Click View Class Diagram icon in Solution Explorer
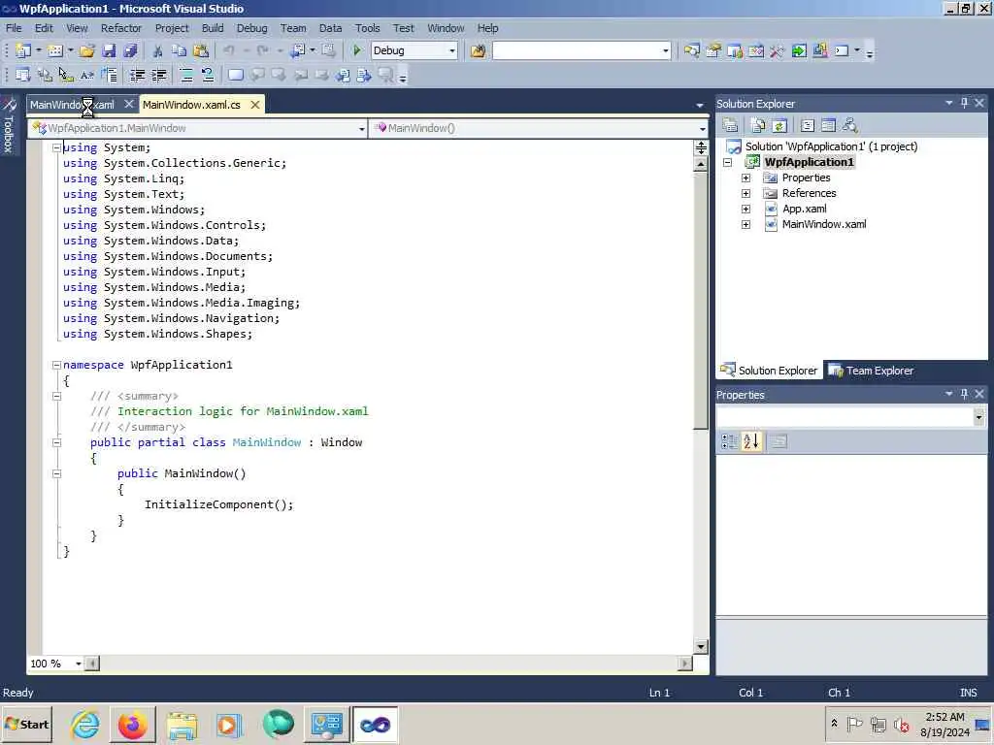Viewport: 994px width, 745px height. (849, 125)
